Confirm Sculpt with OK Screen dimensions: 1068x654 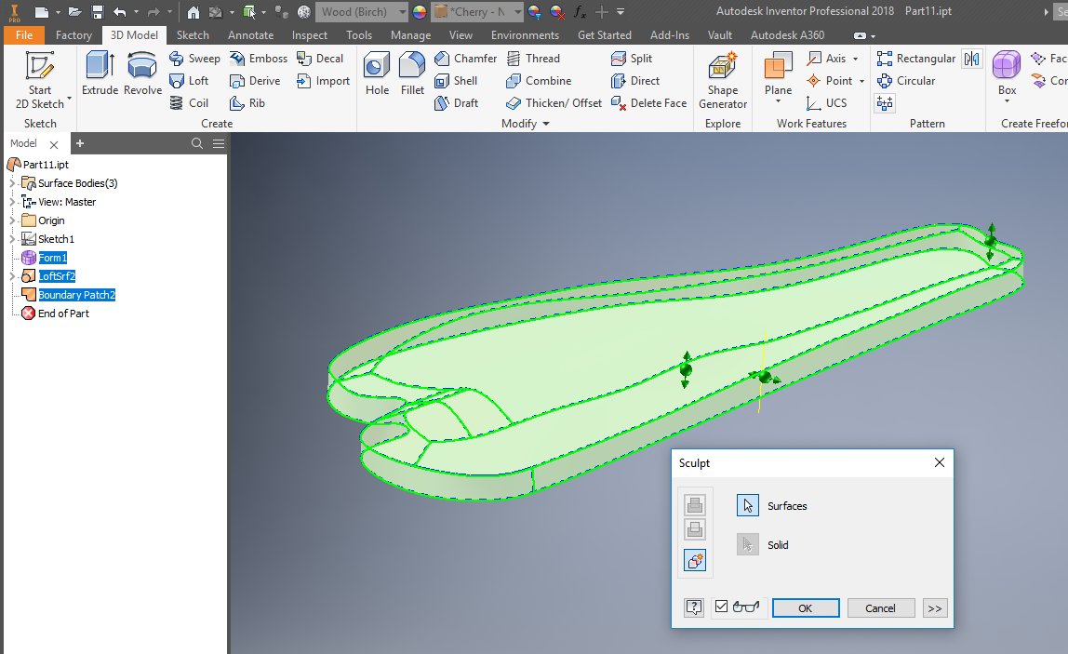click(805, 607)
